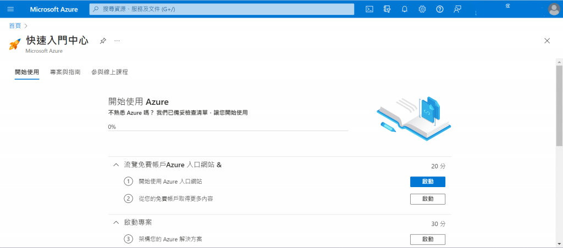
Task: Click step 3 circle number
Action: [x=128, y=239]
